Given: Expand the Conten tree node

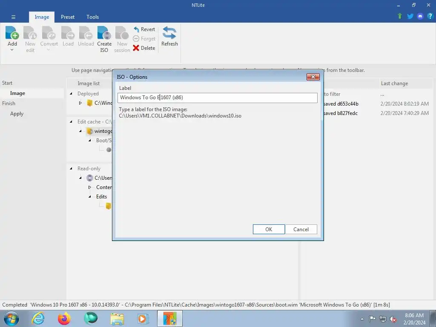Looking at the screenshot, I should coord(89,187).
